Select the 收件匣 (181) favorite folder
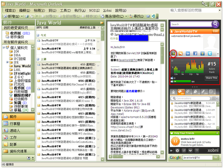Viewport: 223px width, 168px height. coord(17,34)
